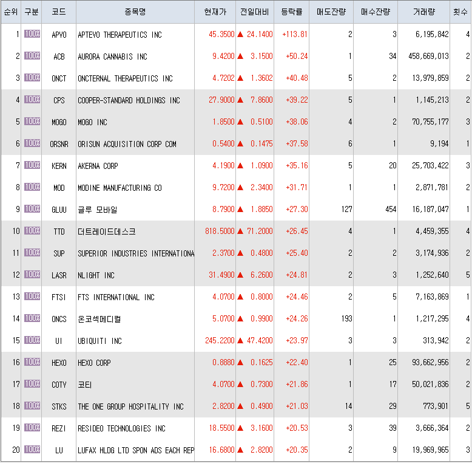Select THE ONE GROUP HOSPITALITY INC name
Image resolution: width=472 pixels, height=463 pixels.
click(x=130, y=406)
